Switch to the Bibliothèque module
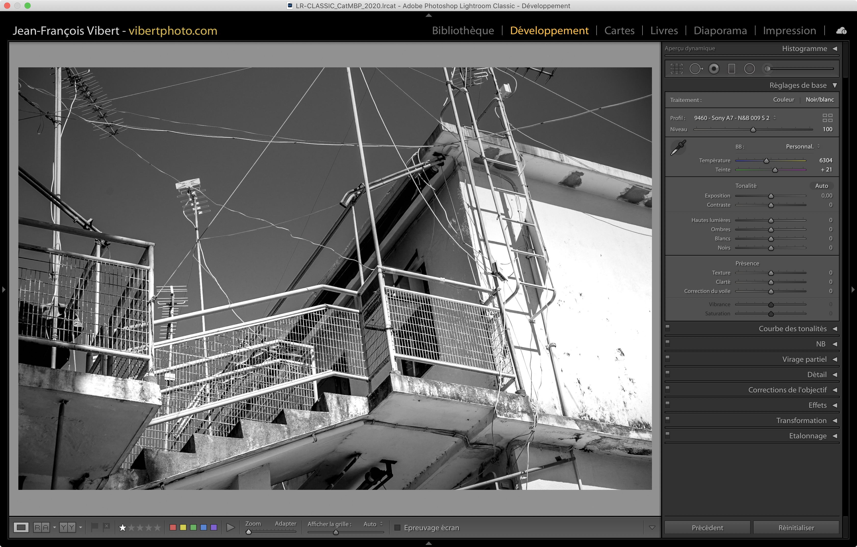The width and height of the screenshot is (857, 547). point(463,31)
